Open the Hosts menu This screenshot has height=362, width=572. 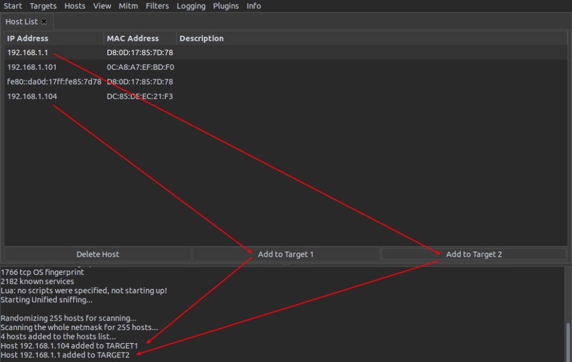point(75,6)
